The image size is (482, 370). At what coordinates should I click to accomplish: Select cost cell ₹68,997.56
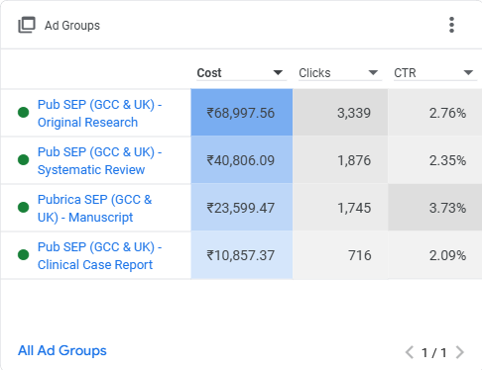point(242,113)
